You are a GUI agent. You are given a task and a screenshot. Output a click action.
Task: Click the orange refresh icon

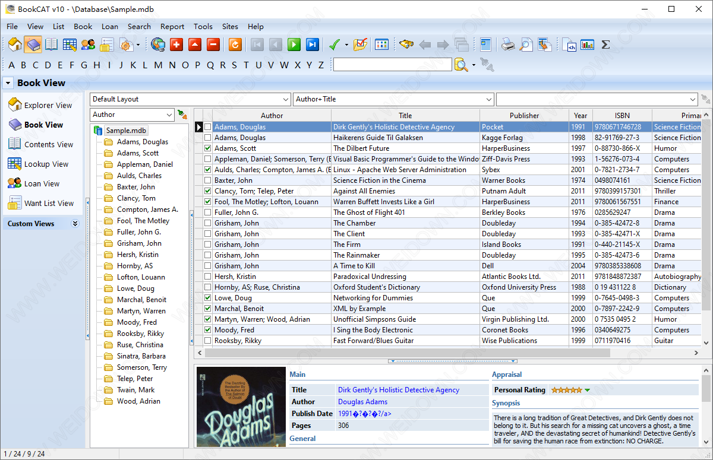235,45
